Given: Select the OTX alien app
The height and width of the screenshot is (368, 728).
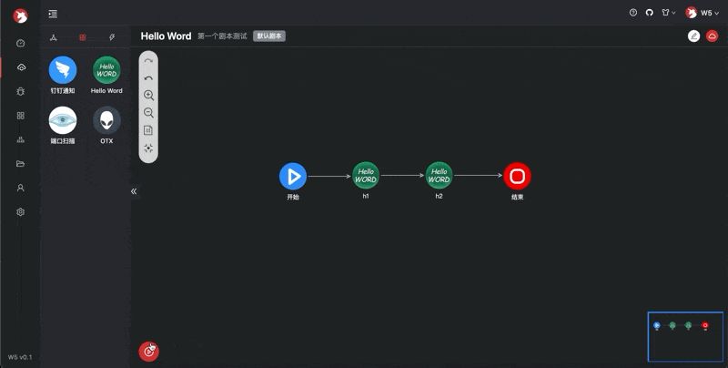Looking at the screenshot, I should click(106, 120).
